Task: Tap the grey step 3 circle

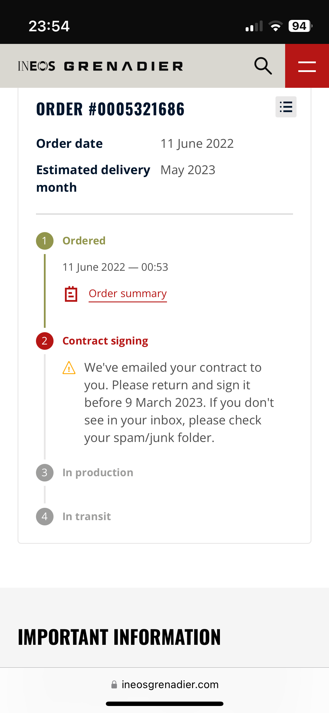Action: click(x=45, y=473)
